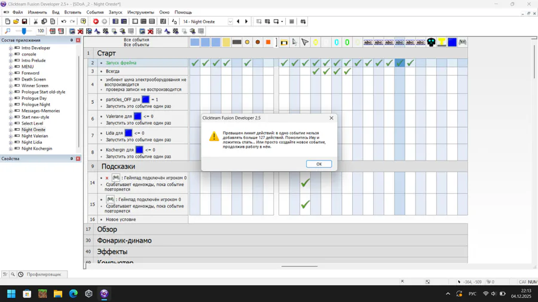This screenshot has height=302, width=538.
Task: Click the red Back navigation icon
Action: [x=96, y=21]
